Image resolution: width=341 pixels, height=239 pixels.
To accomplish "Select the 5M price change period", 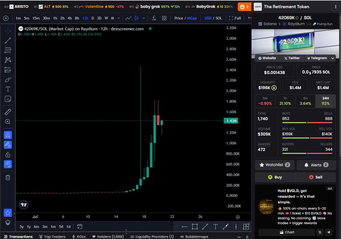I will [265, 101].
